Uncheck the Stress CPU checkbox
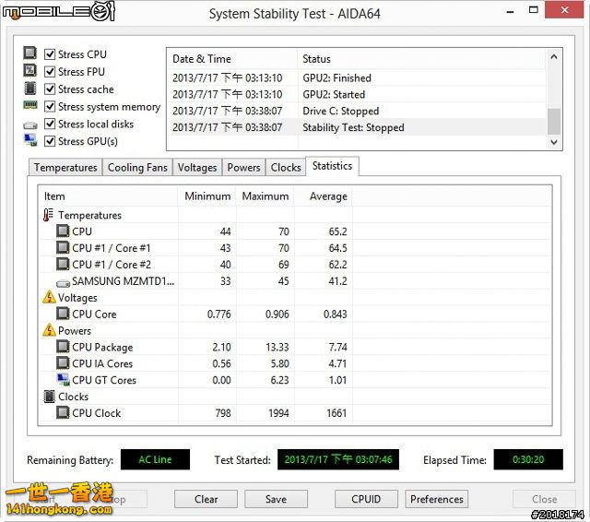 tap(50, 54)
